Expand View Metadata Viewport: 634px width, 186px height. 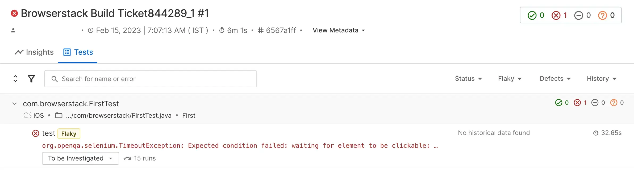pyautogui.click(x=339, y=30)
